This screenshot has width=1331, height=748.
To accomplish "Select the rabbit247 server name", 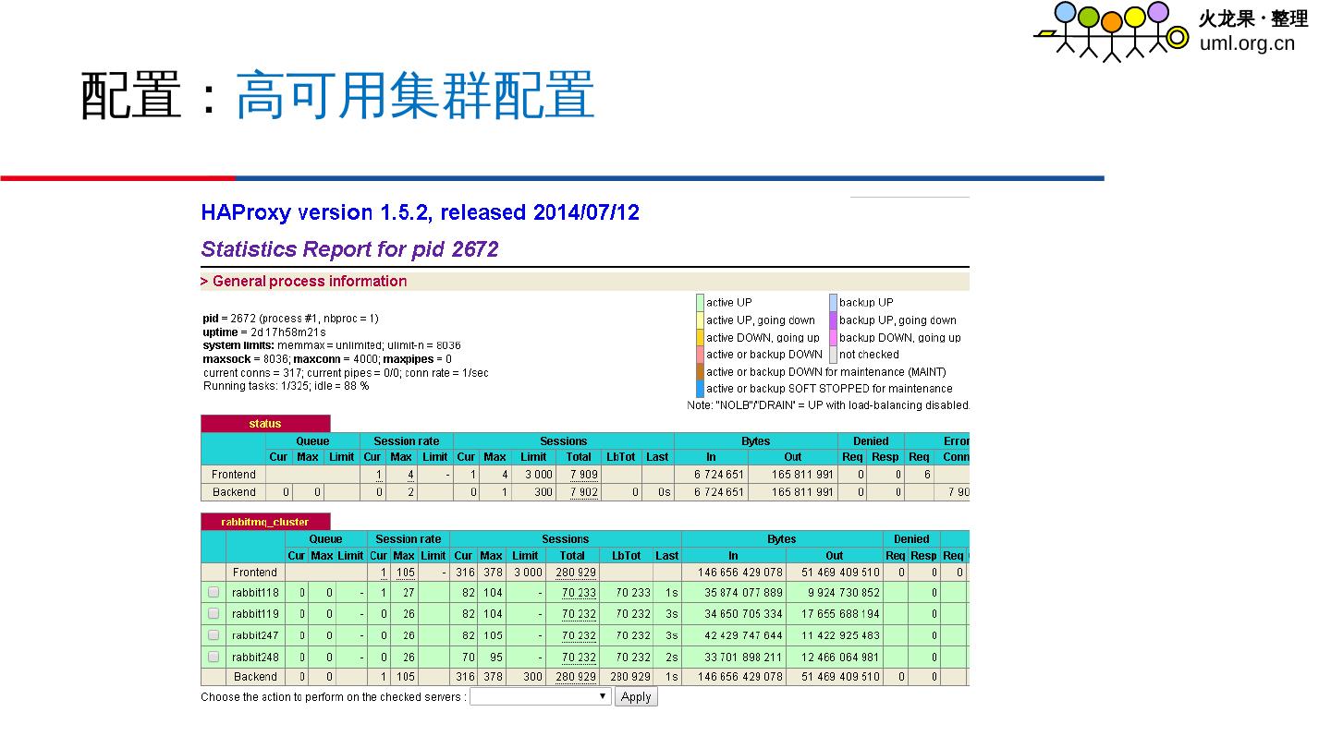I will pyautogui.click(x=255, y=635).
